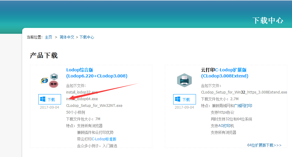Click the 产品下载 section heading
The height and width of the screenshot is (157, 292).
(44, 55)
